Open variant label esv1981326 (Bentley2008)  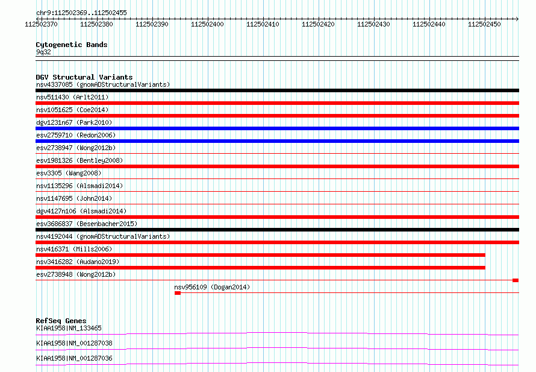(79, 160)
